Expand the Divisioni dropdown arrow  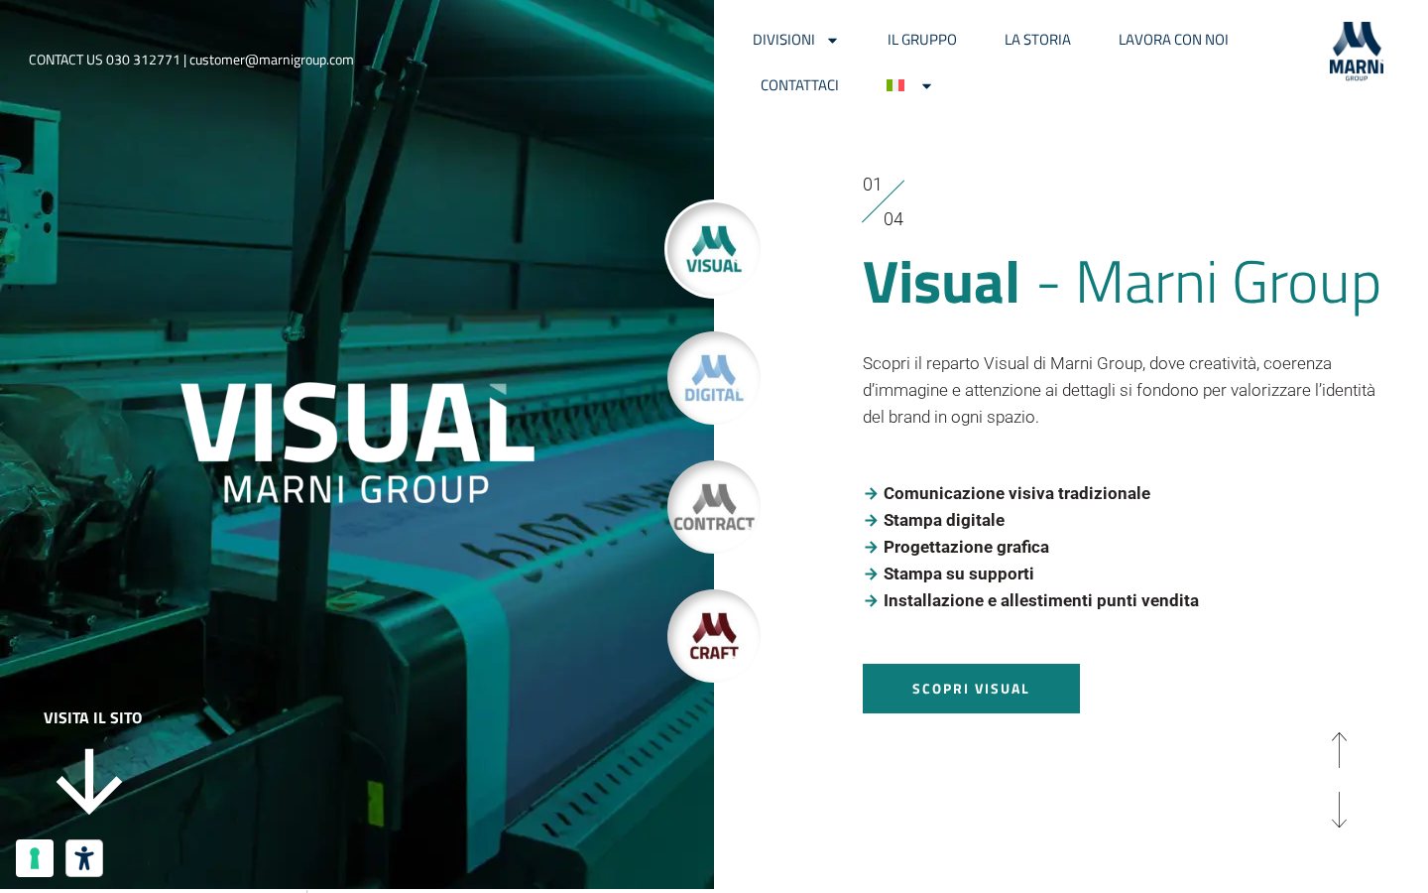(833, 41)
